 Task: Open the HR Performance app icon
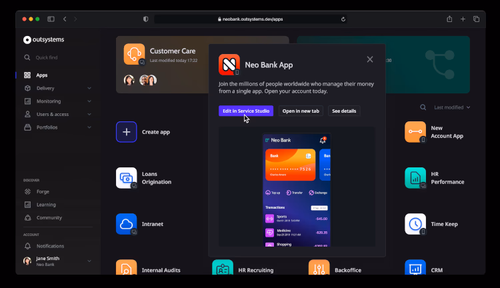click(415, 178)
